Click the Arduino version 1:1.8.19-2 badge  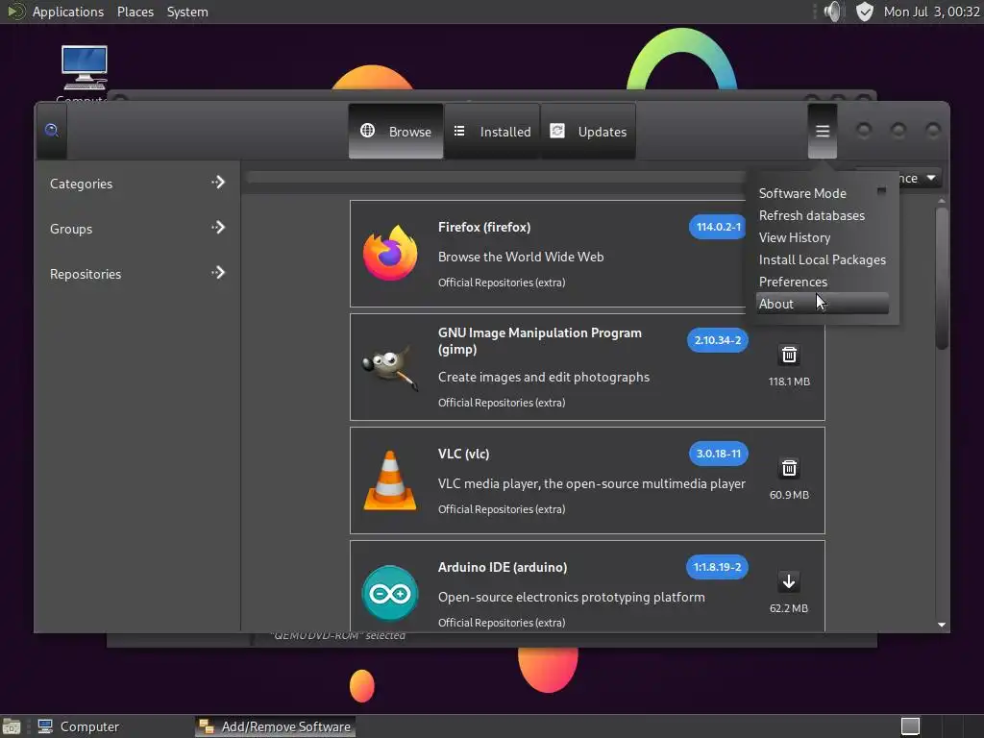[717, 567]
